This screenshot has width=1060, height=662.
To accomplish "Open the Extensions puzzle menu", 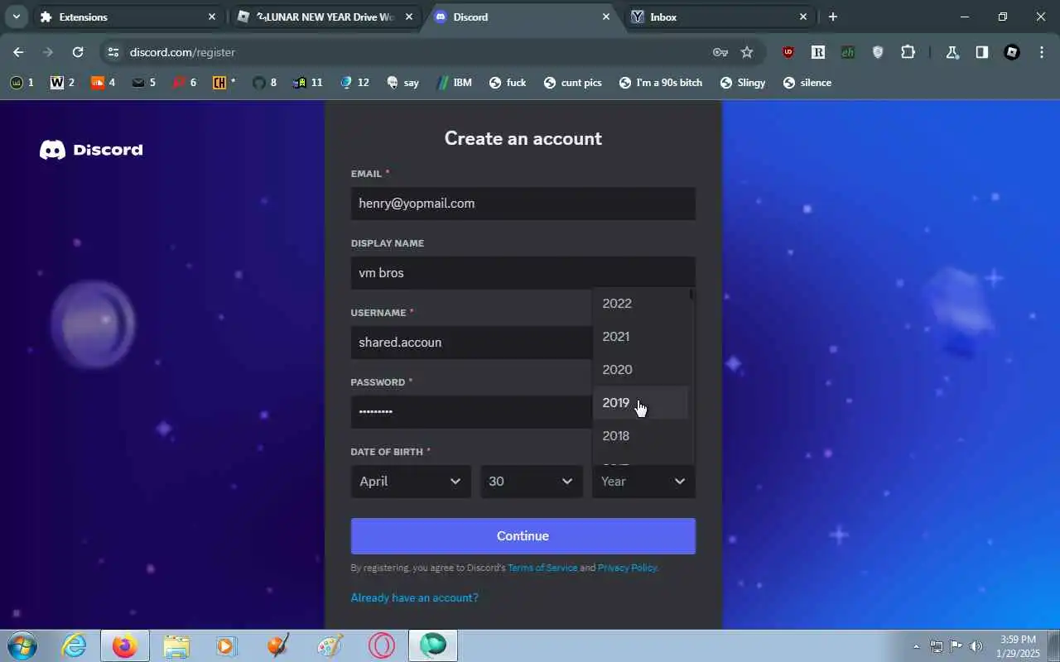I will [908, 52].
